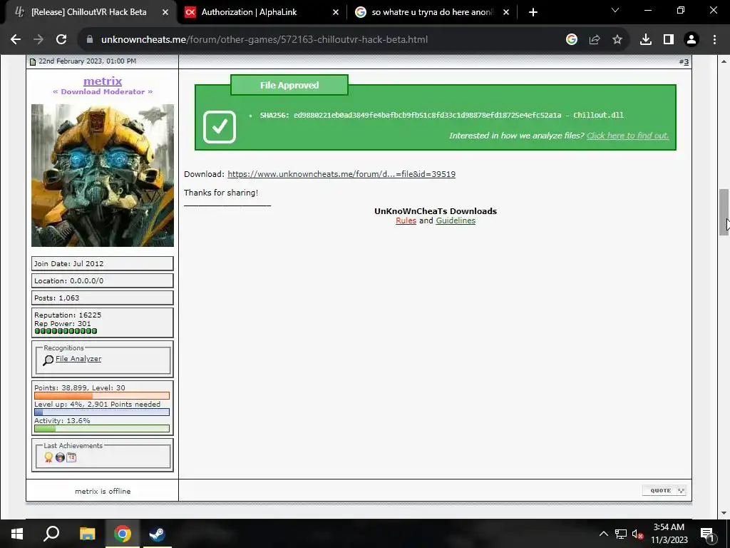Image resolution: width=730 pixels, height=548 pixels.
Task: Click 'Thanks for sharing!' text
Action: pyautogui.click(x=221, y=193)
